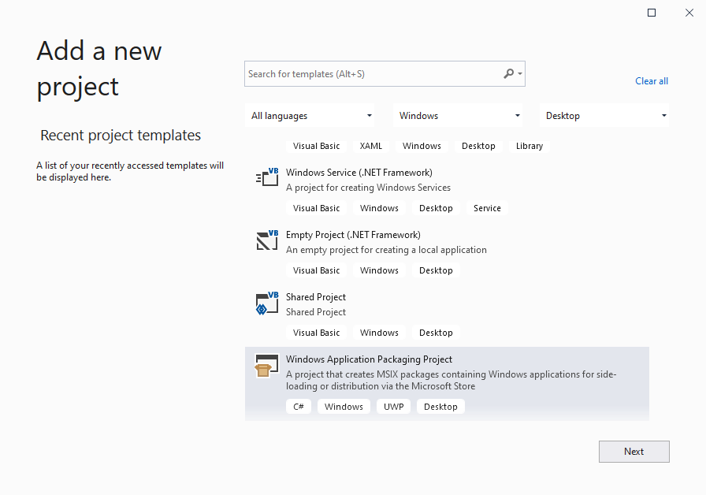Click the Desktop tag next to Service
Image resolution: width=706 pixels, height=495 pixels.
[436, 208]
